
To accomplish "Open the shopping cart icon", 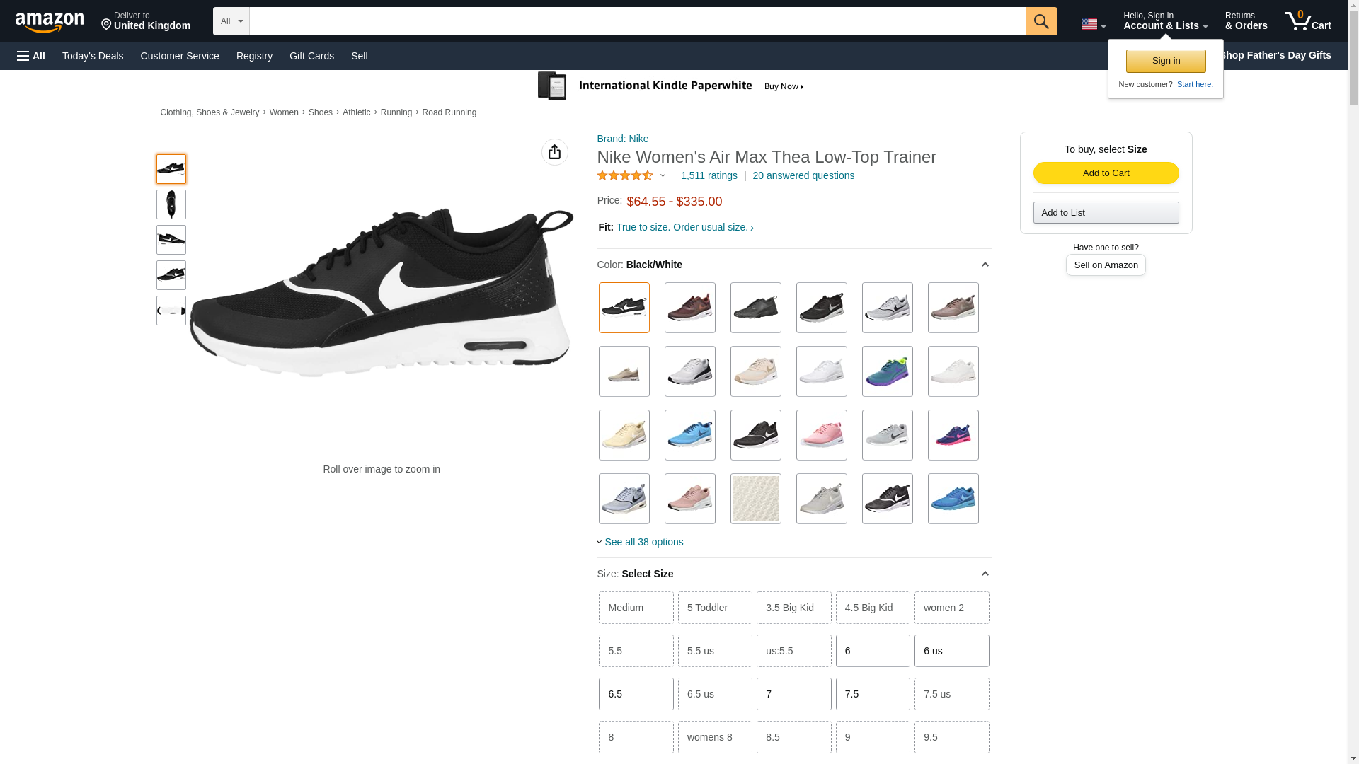I will (x=1307, y=21).
